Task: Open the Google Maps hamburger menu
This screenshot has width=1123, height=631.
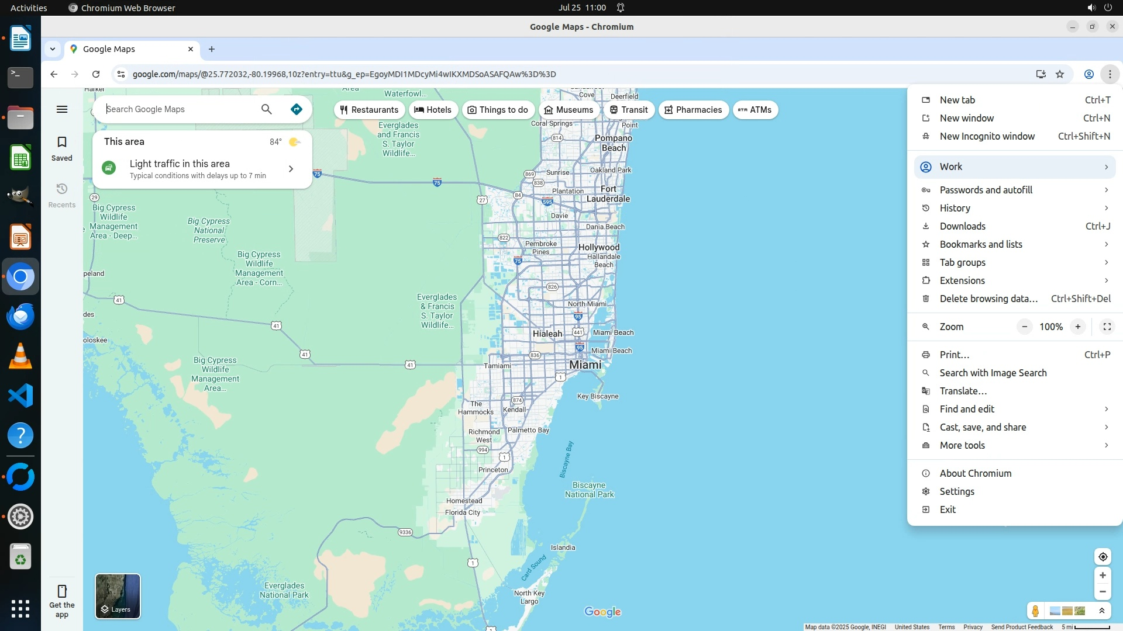Action: point(62,109)
